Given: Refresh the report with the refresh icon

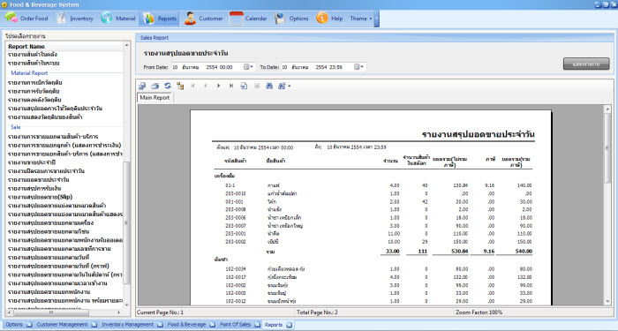Looking at the screenshot, I should pyautogui.click(x=168, y=86).
